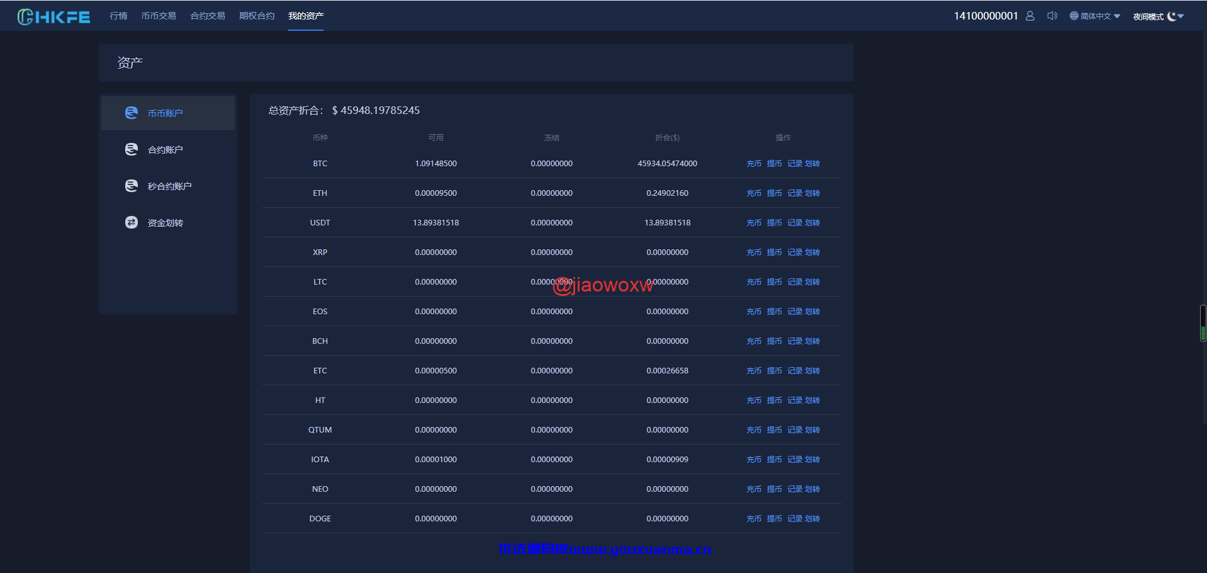
Task: Open the user profile icon
Action: click(x=1030, y=16)
